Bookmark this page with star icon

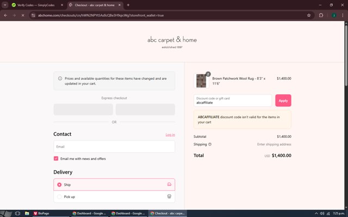[x=309, y=15]
